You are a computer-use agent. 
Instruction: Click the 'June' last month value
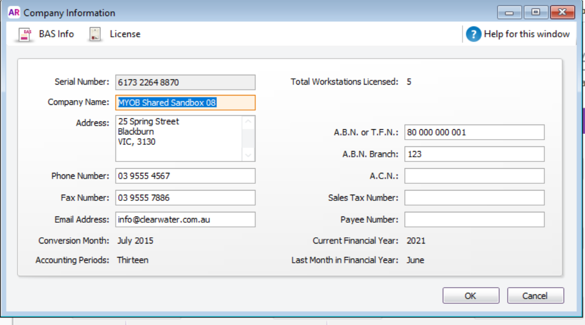tap(415, 260)
